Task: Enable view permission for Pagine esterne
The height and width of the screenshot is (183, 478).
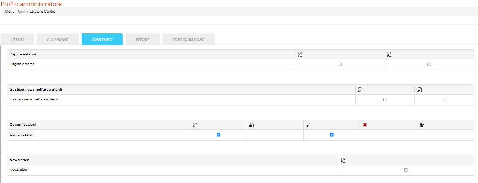Action: pyautogui.click(x=339, y=64)
